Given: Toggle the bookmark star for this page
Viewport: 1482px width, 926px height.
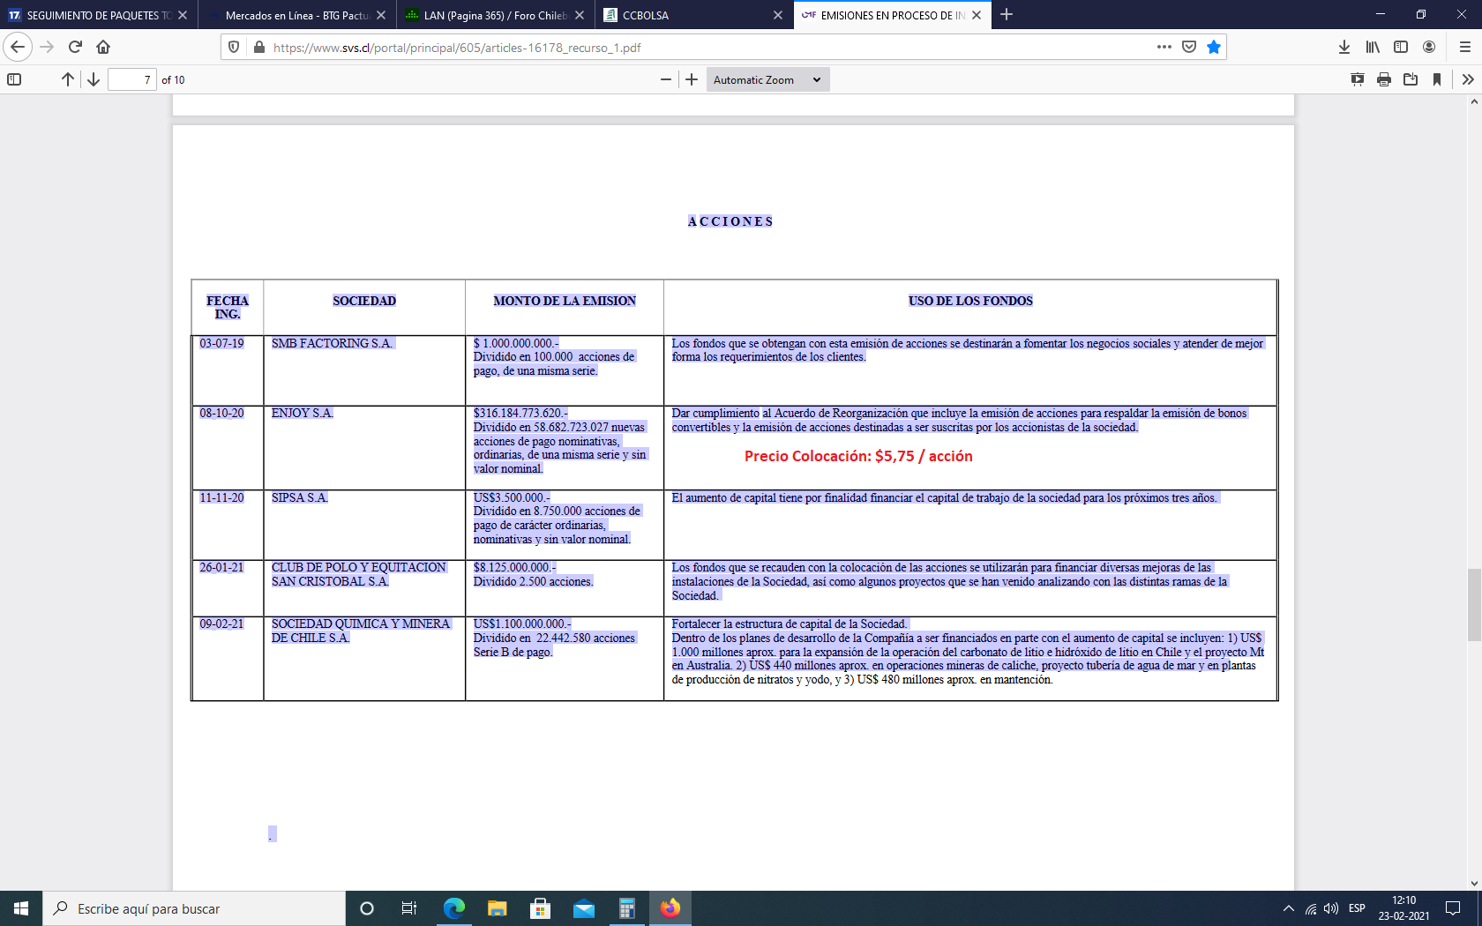Looking at the screenshot, I should [x=1214, y=47].
